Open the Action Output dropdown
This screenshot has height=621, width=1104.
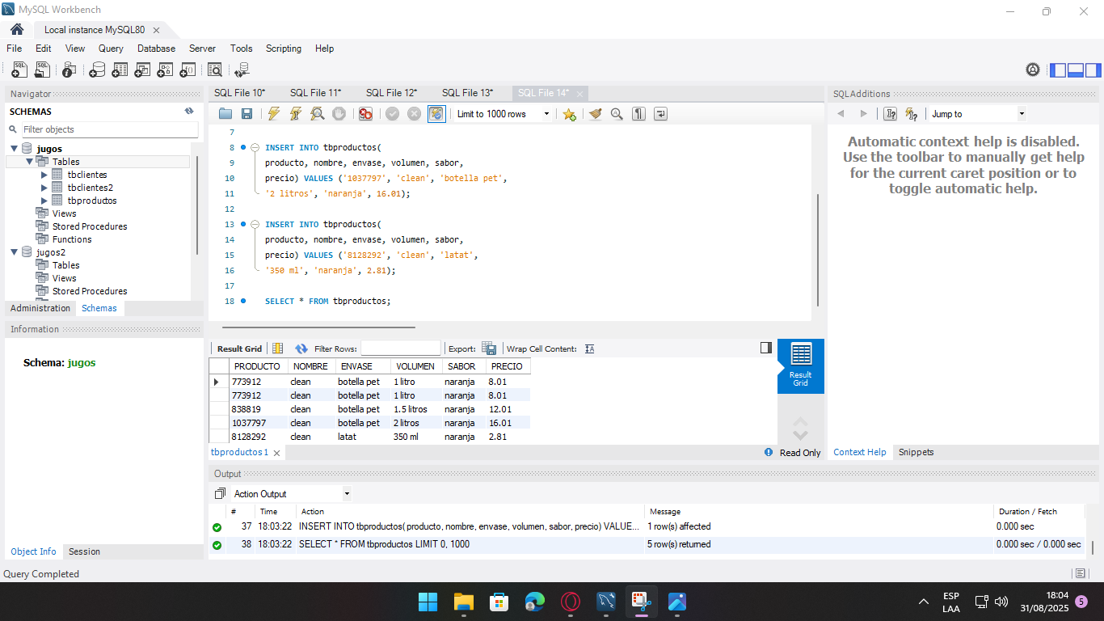tap(347, 494)
